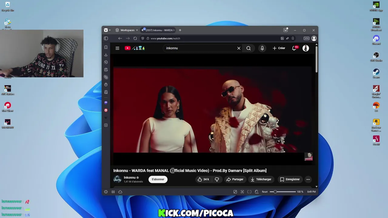Expand the Workspaces dropdown
This screenshot has width=388, height=218.
(127, 30)
